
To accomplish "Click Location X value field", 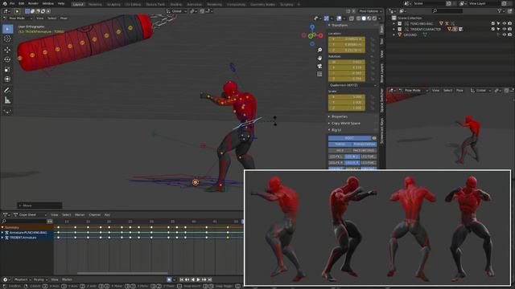I will tap(347, 39).
